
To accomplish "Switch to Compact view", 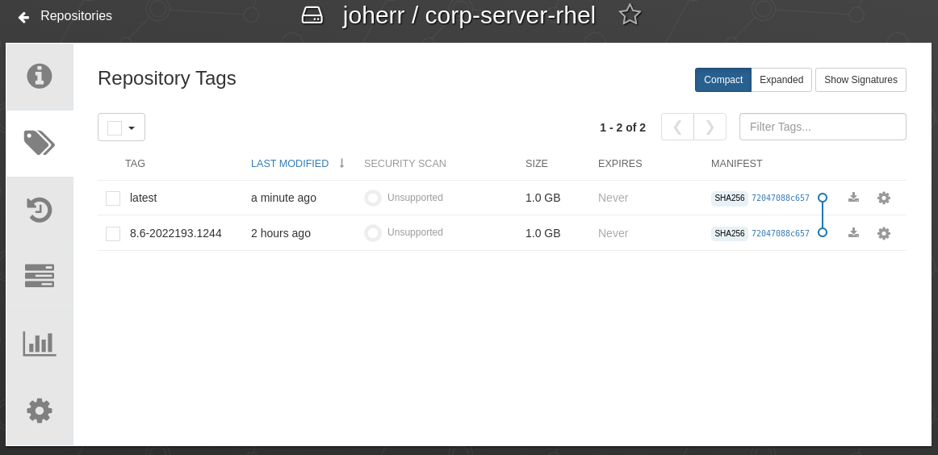I will click(722, 80).
